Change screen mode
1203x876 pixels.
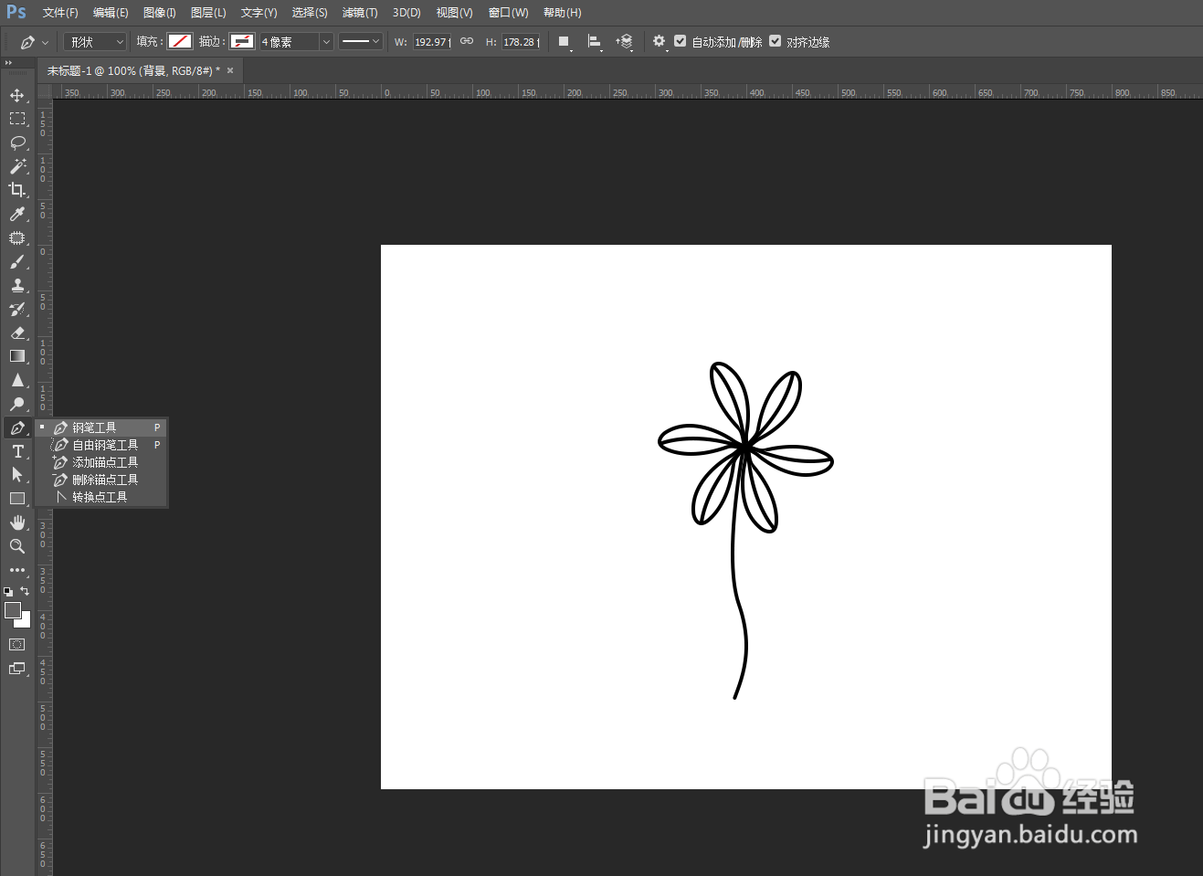[x=17, y=669]
